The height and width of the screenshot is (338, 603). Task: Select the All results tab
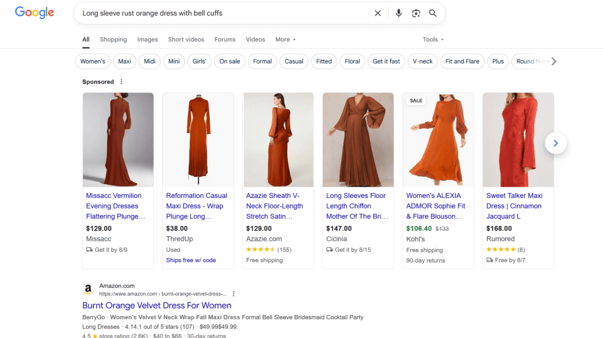(x=86, y=39)
